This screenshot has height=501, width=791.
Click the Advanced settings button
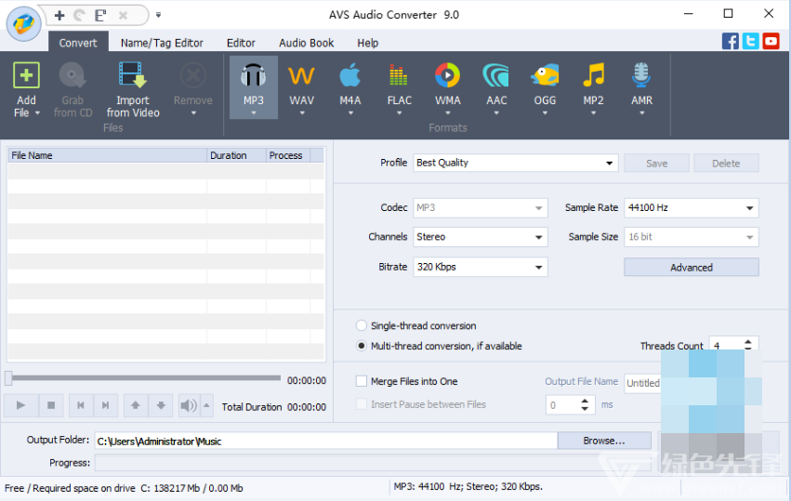point(692,268)
